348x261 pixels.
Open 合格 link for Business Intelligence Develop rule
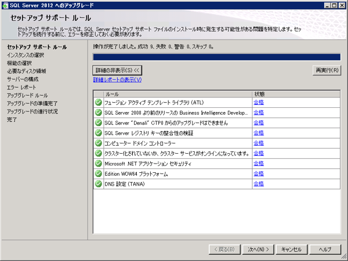point(259,113)
